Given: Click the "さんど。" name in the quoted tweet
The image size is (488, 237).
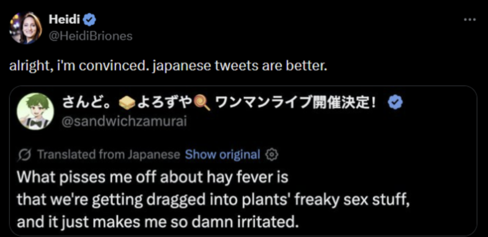Looking at the screenshot, I should (x=86, y=103).
